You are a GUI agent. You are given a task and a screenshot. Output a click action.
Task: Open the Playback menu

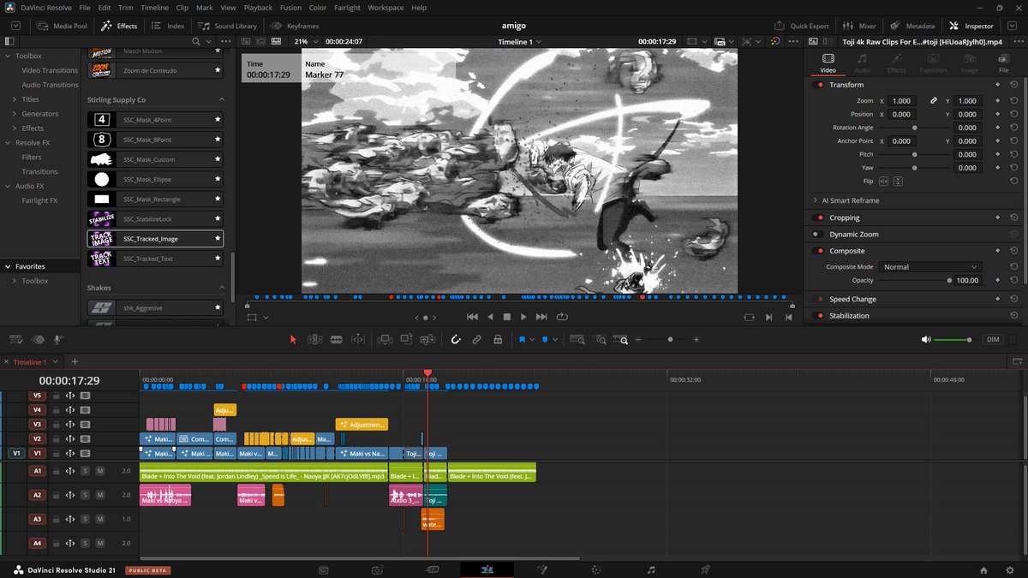(258, 8)
